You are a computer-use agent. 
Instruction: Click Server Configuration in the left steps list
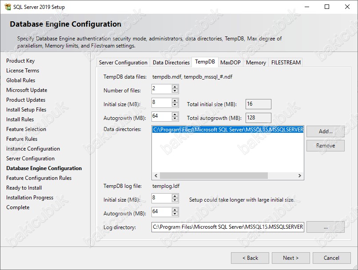[x=30, y=159]
